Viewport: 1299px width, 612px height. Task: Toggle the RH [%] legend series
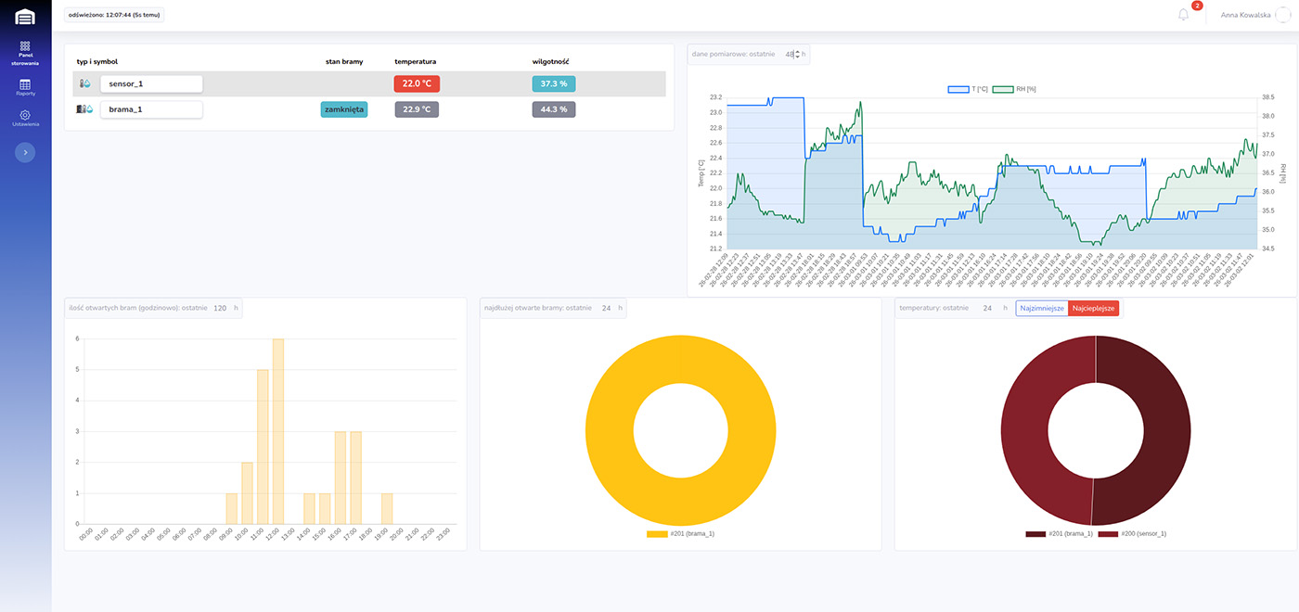(x=1014, y=89)
